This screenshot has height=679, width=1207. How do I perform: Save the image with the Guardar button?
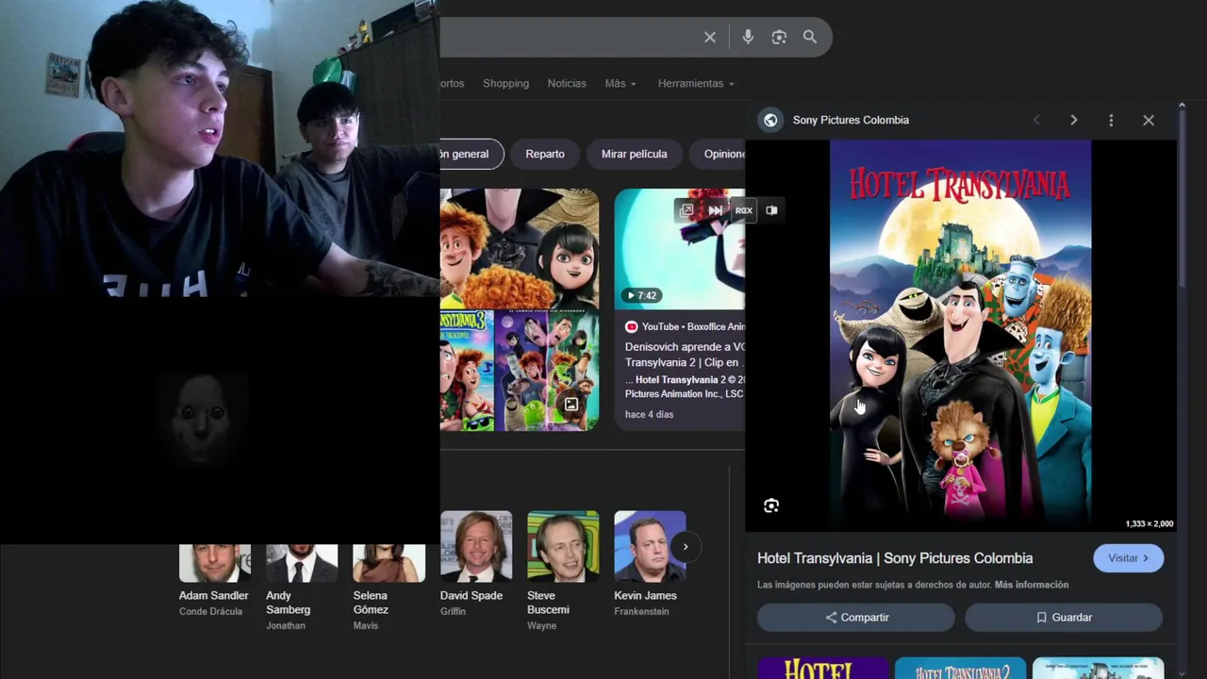(x=1064, y=617)
